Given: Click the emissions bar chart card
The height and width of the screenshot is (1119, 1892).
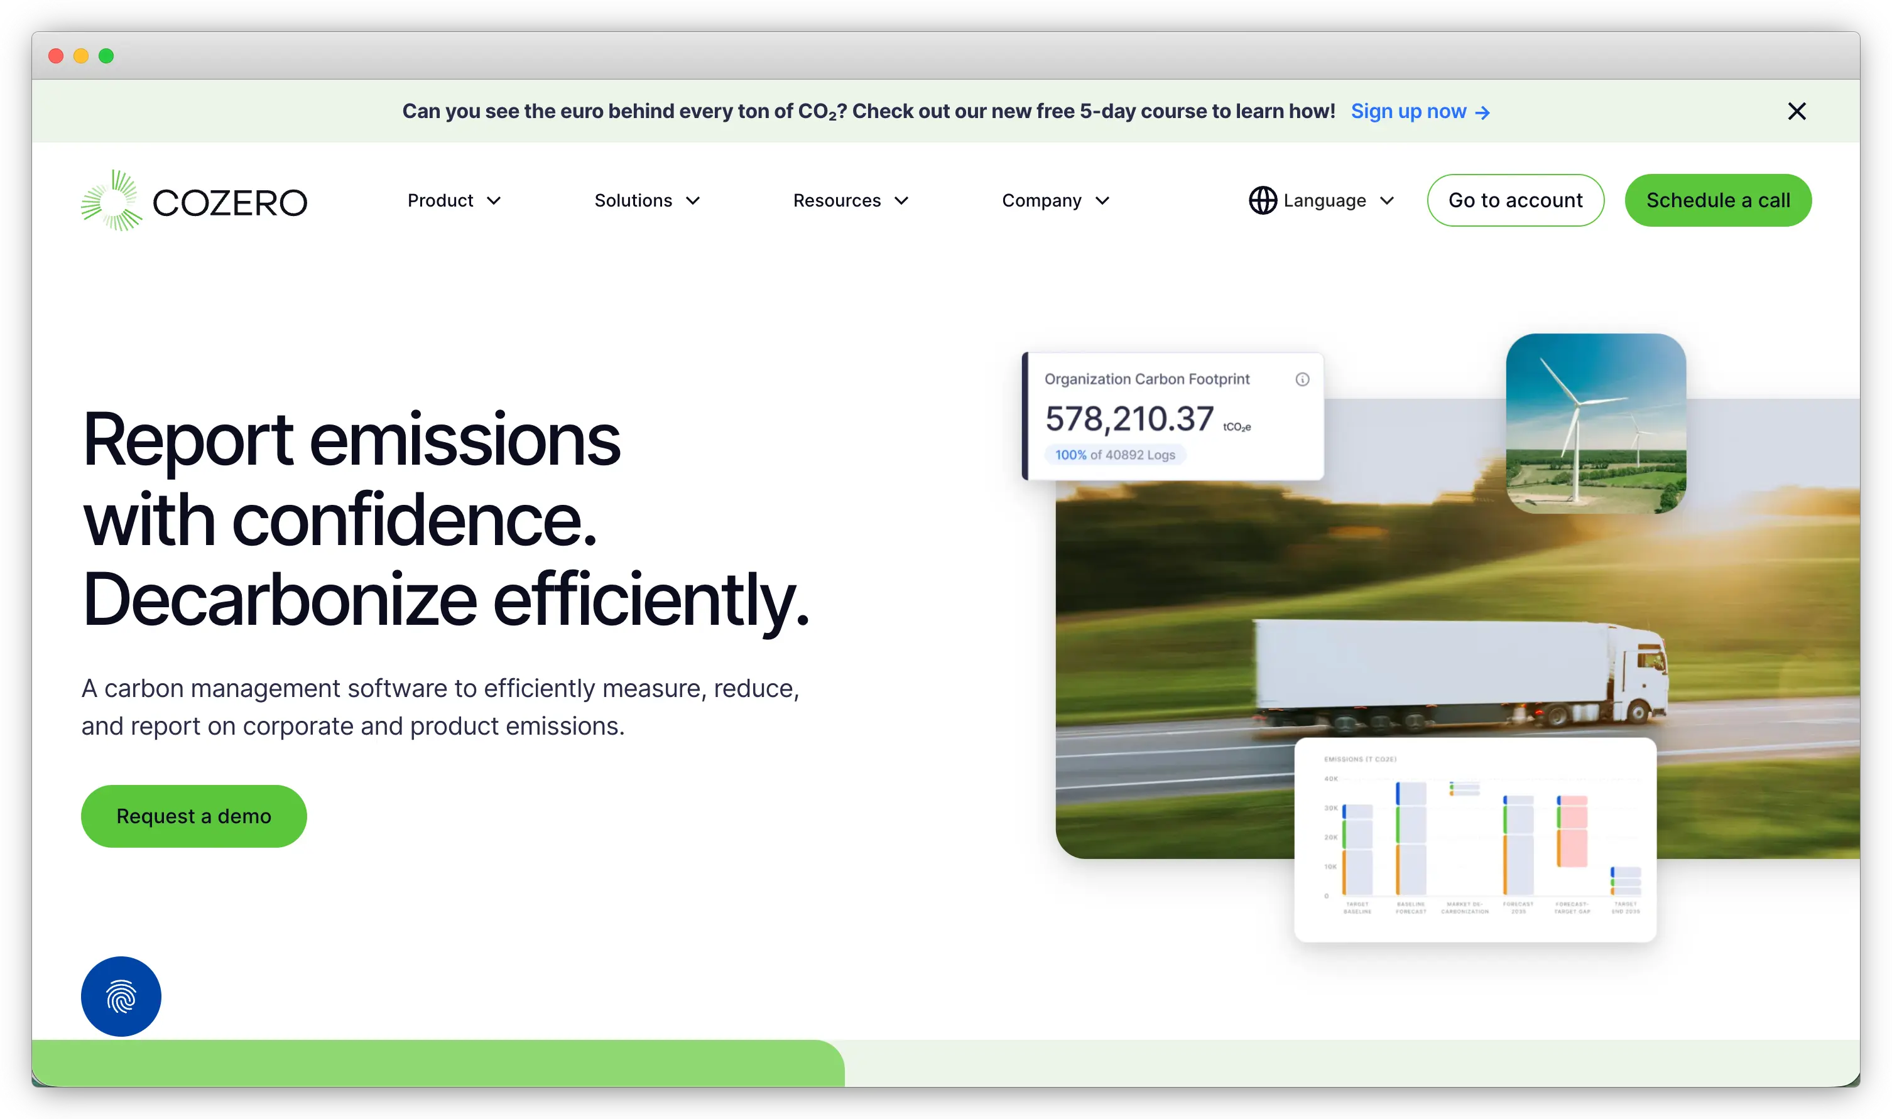Looking at the screenshot, I should click(1474, 839).
